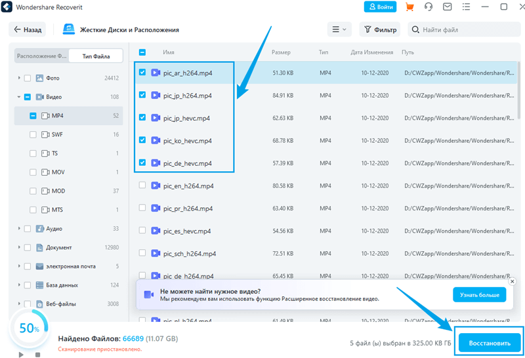Close the advanced video recovery banner
This screenshot has width=525, height=358.
tap(513, 281)
